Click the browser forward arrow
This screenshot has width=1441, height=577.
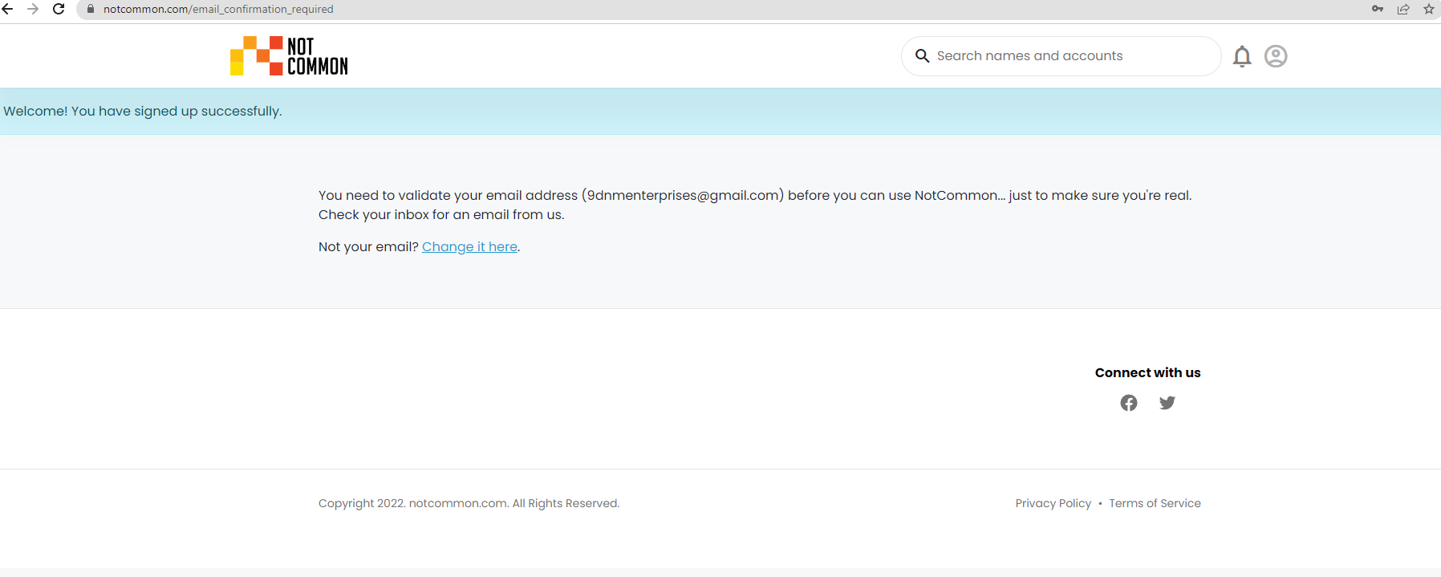tap(33, 9)
